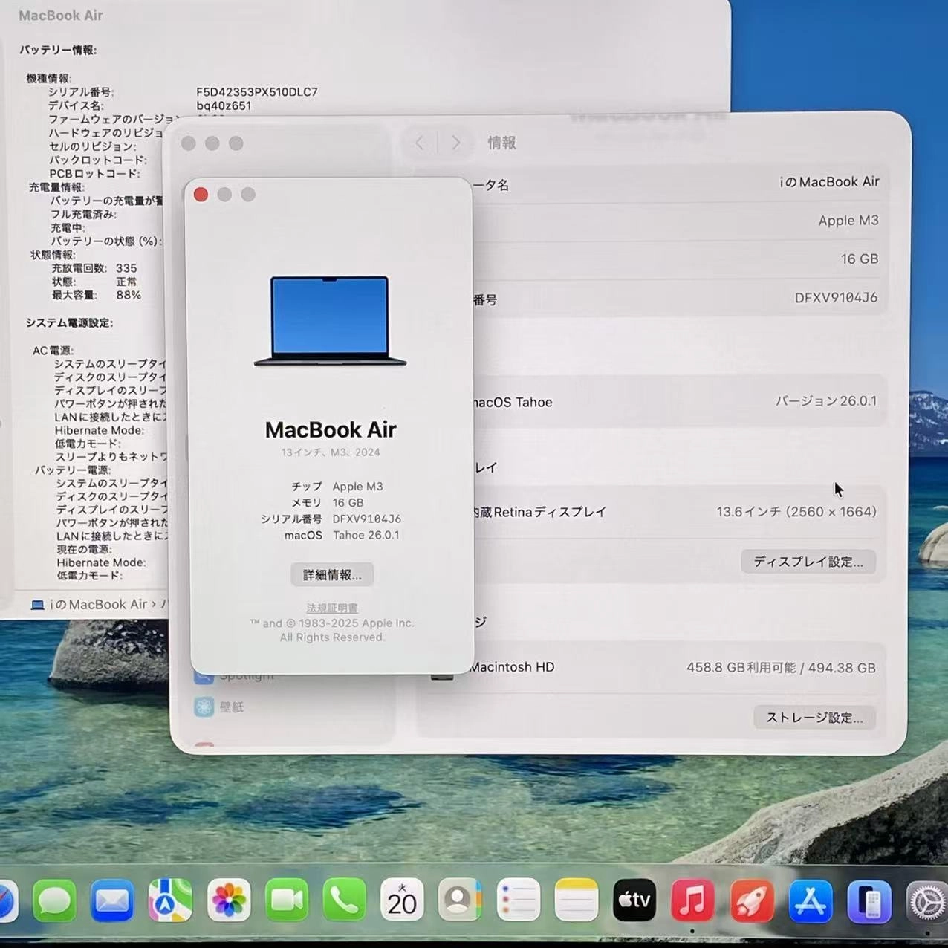The image size is (948, 948).
Task: Click the macOS Tahoe row label
Action: point(513,403)
